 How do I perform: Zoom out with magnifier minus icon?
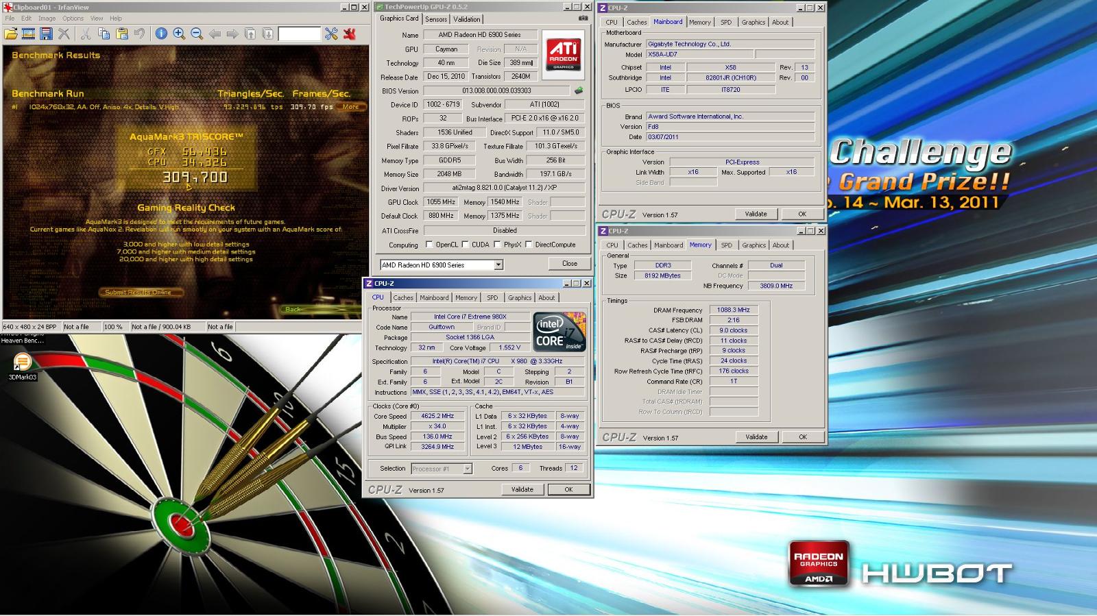click(x=197, y=34)
